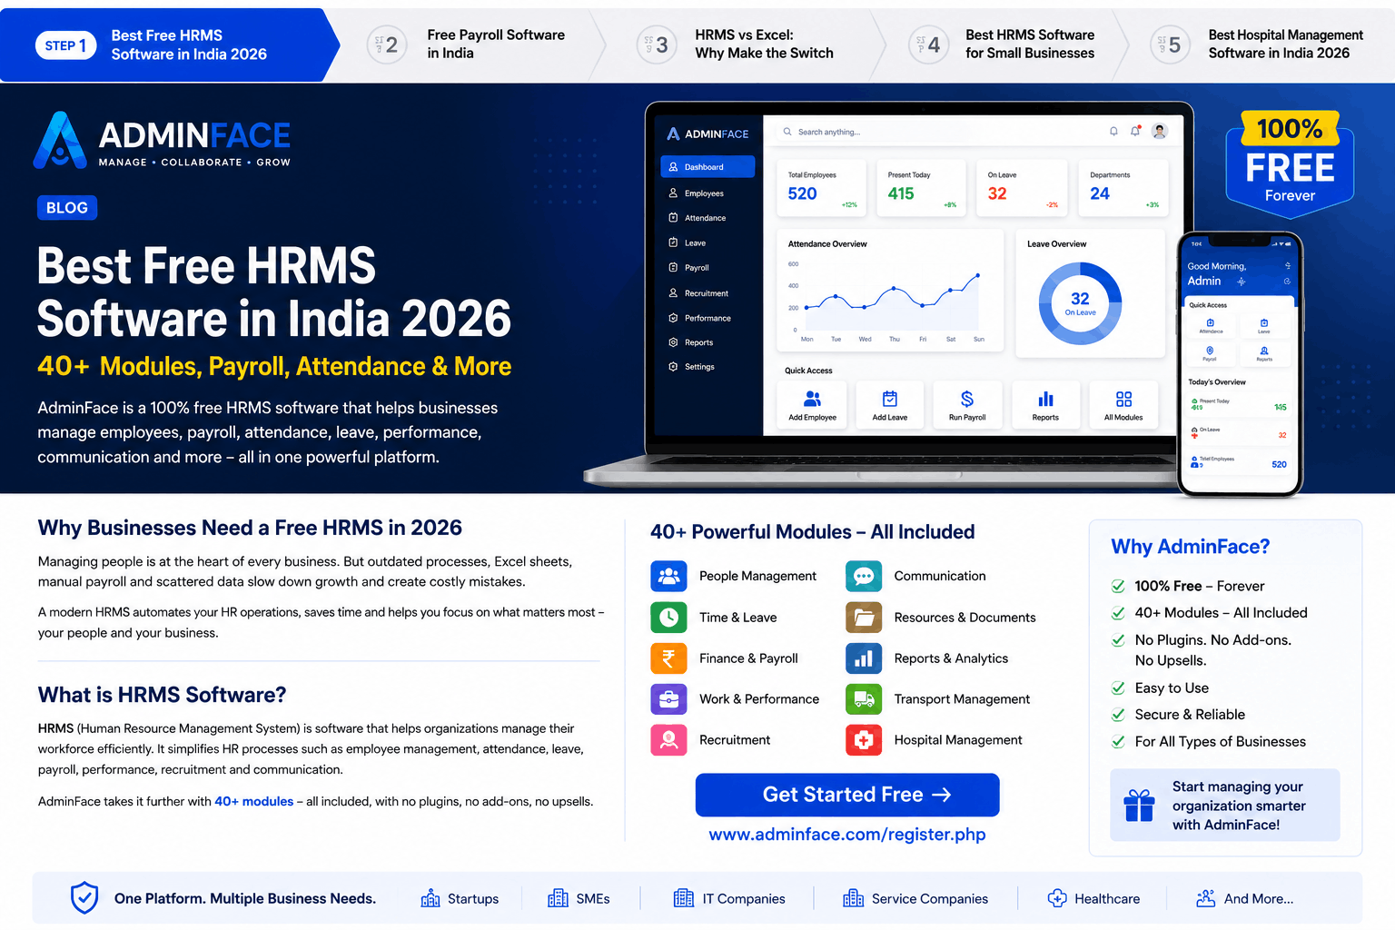This screenshot has width=1395, height=930.
Task: Click the Secure & Reliable checkmark
Action: tap(1119, 715)
